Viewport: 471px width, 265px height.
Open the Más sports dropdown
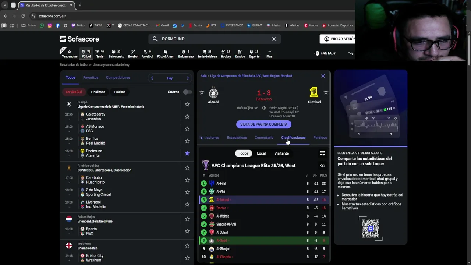point(269,54)
